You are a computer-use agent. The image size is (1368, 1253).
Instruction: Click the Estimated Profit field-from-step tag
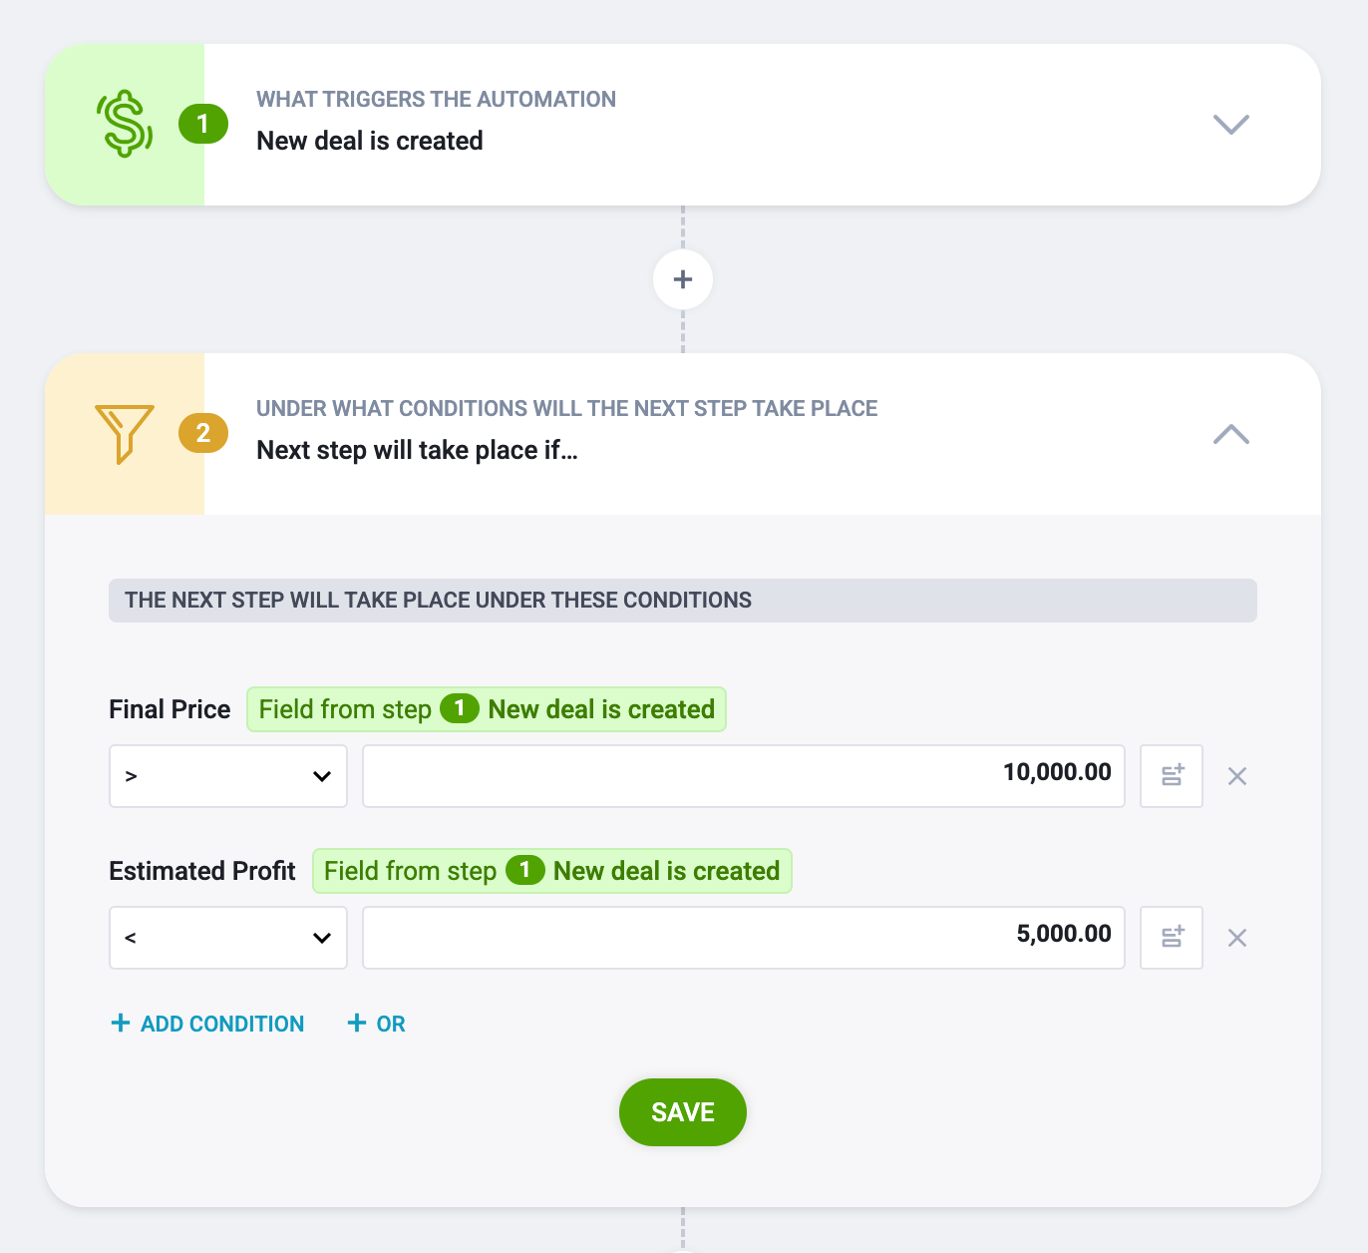(552, 871)
